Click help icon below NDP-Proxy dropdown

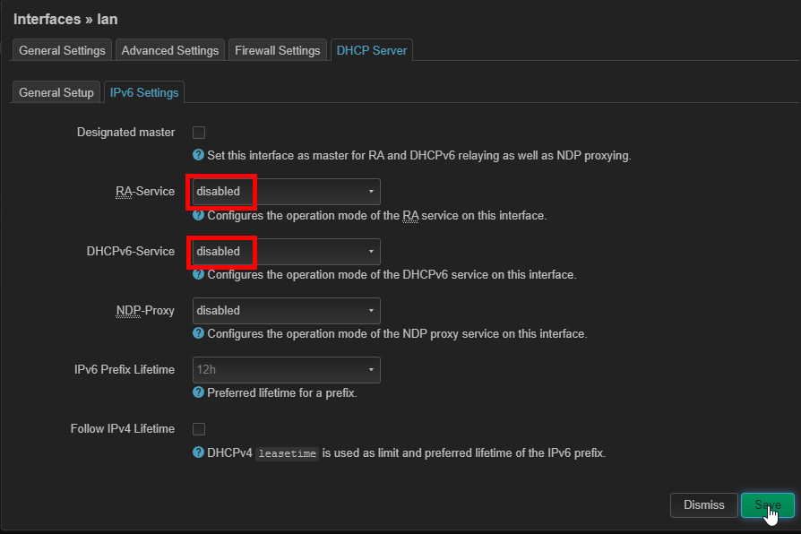pyautogui.click(x=198, y=333)
